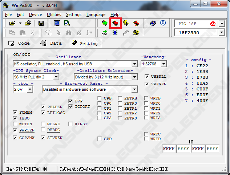Toggle the VREGEN checkbox
This screenshot has height=175, width=230.
tap(147, 84)
